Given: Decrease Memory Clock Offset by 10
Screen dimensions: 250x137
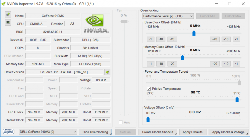Looking at the screenshot, I should (x=161, y=64).
